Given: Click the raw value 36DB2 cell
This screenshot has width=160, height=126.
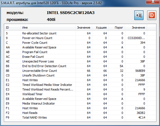Looking at the screenshot, I should [141, 113].
